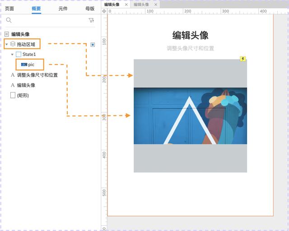Collapse the State1 node

pos(12,55)
